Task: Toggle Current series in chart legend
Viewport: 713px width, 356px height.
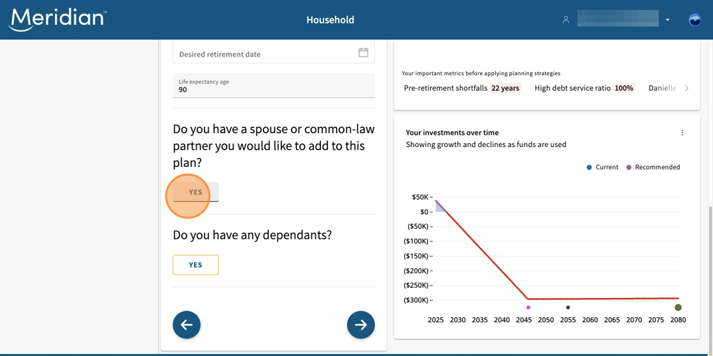Action: [x=602, y=167]
